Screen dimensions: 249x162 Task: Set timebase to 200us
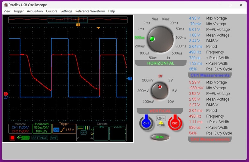[x=139, y=46]
